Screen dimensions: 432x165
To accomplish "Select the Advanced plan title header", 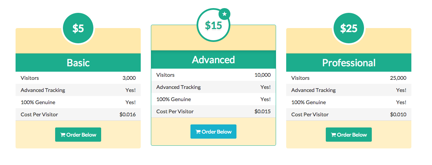I will (213, 60).
